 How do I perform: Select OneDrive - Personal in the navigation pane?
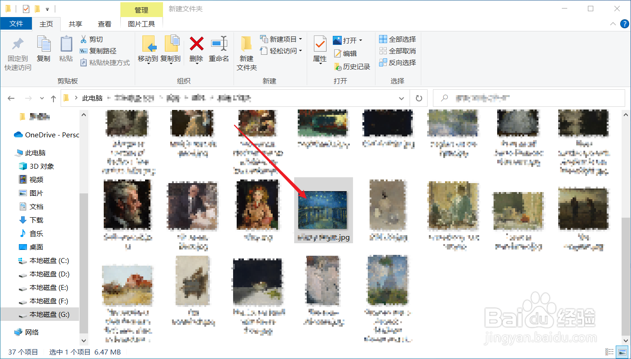46,135
